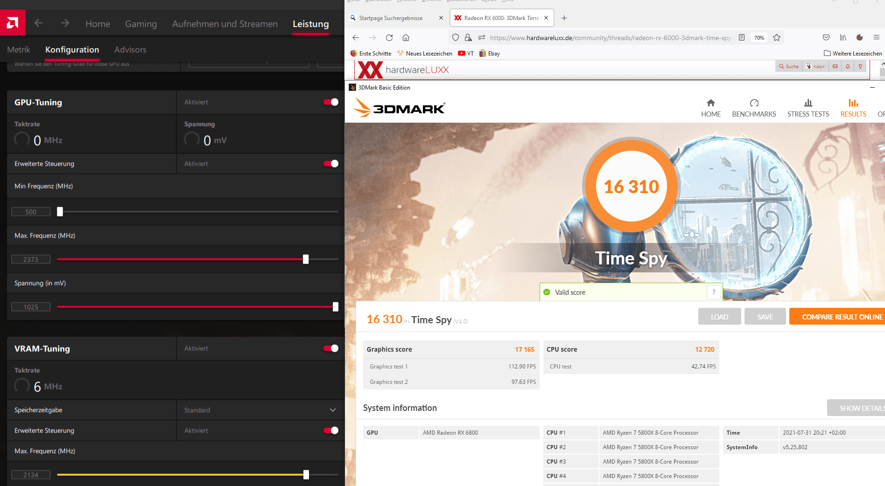Reload the hardwareluxx page in Firefox
Image resolution: width=885 pixels, height=486 pixels.
click(389, 38)
